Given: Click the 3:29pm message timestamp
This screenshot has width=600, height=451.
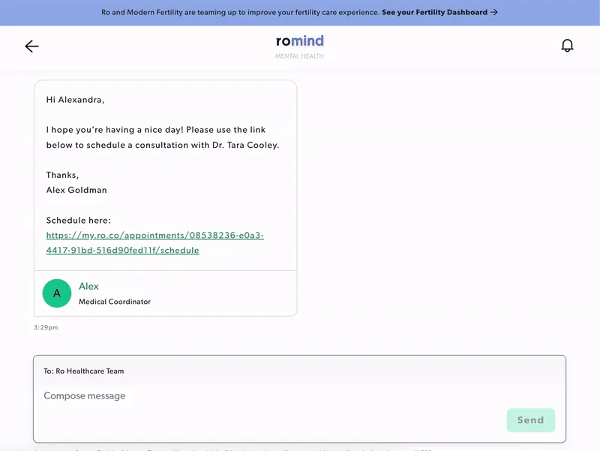Looking at the screenshot, I should point(46,328).
